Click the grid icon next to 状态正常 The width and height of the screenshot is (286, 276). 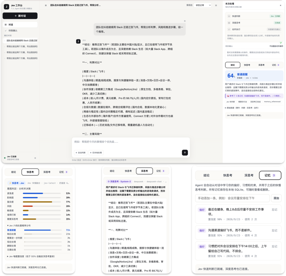point(216,5)
